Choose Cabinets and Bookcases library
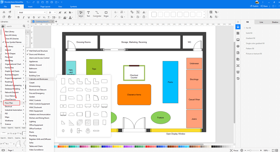 coord(38,79)
